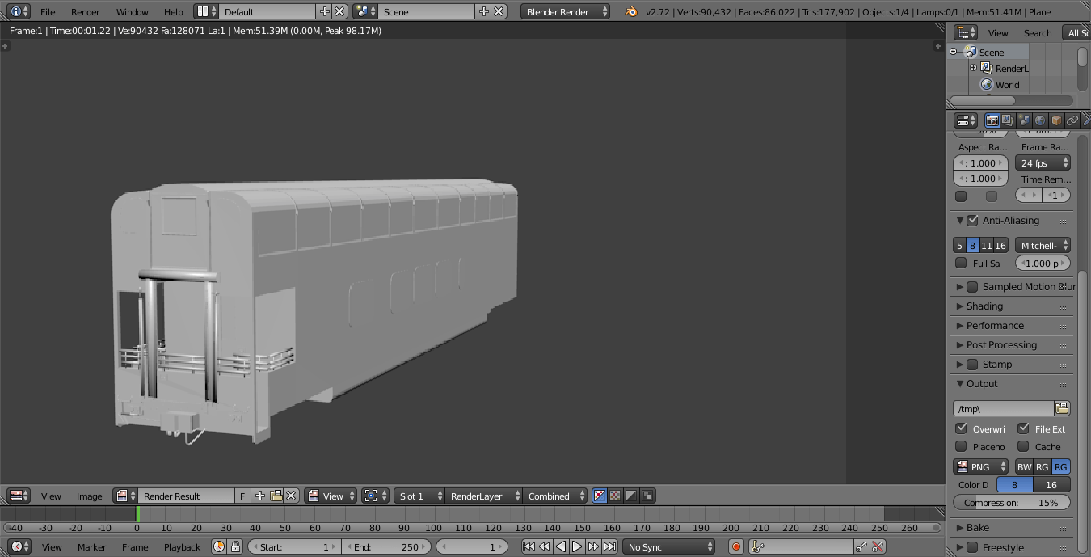The height and width of the screenshot is (557, 1091).
Task: Set anti-aliasing samples to 16
Action: point(1000,245)
